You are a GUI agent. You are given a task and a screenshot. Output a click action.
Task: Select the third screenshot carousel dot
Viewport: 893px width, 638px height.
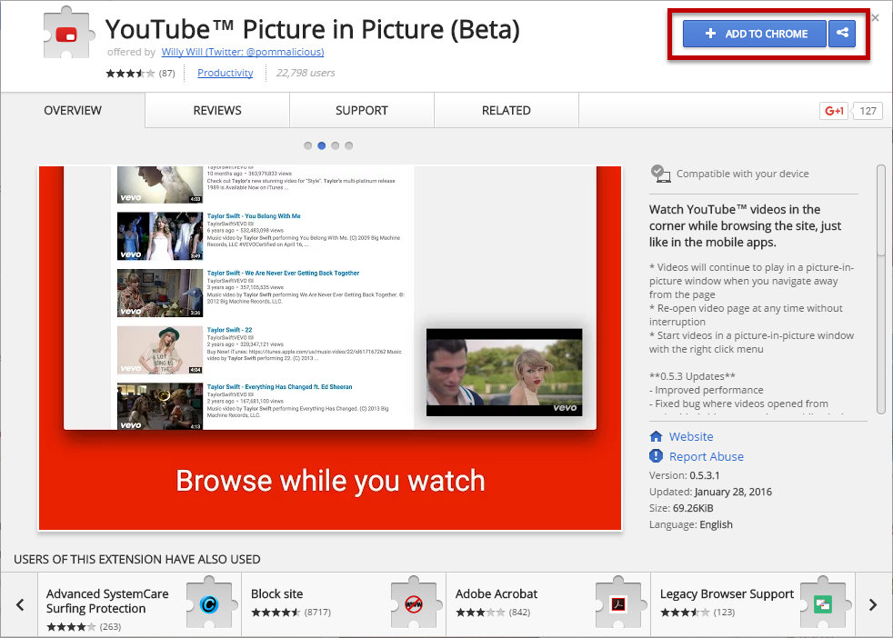(336, 145)
